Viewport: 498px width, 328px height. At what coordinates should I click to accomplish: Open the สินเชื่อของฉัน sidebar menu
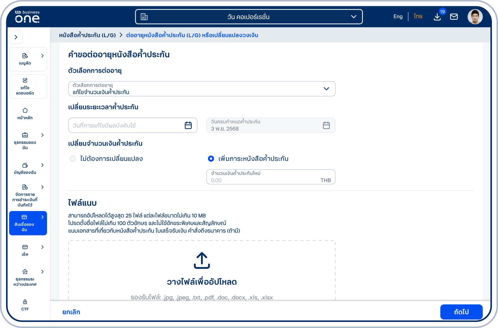pyautogui.click(x=28, y=223)
